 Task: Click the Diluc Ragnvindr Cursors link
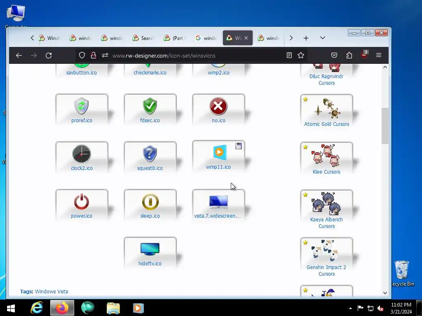326,79
